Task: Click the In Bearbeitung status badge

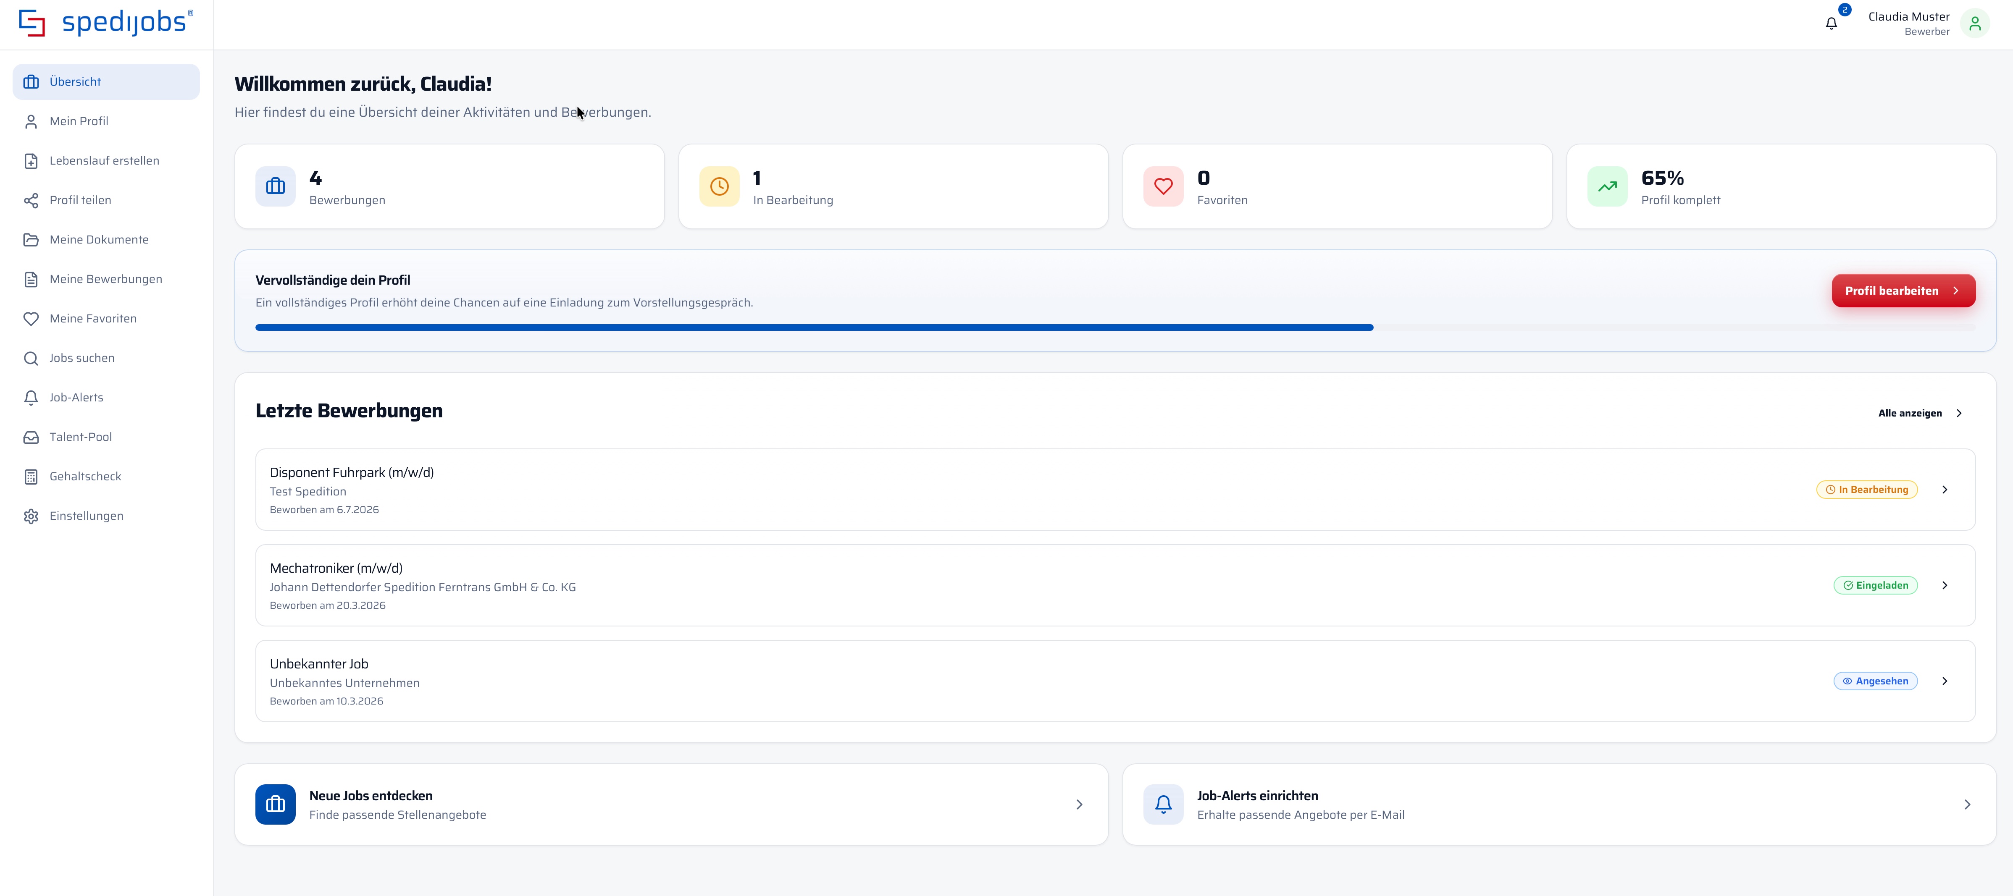Action: 1866,490
